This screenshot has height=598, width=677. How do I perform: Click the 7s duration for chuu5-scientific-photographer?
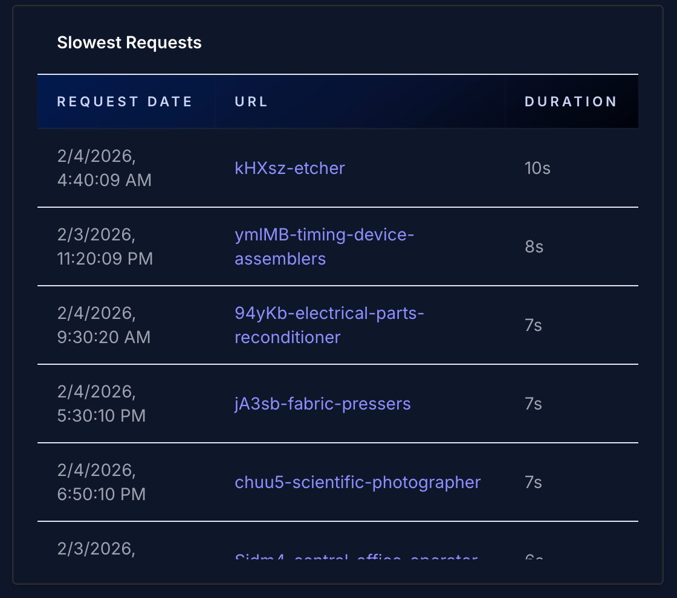click(x=534, y=482)
